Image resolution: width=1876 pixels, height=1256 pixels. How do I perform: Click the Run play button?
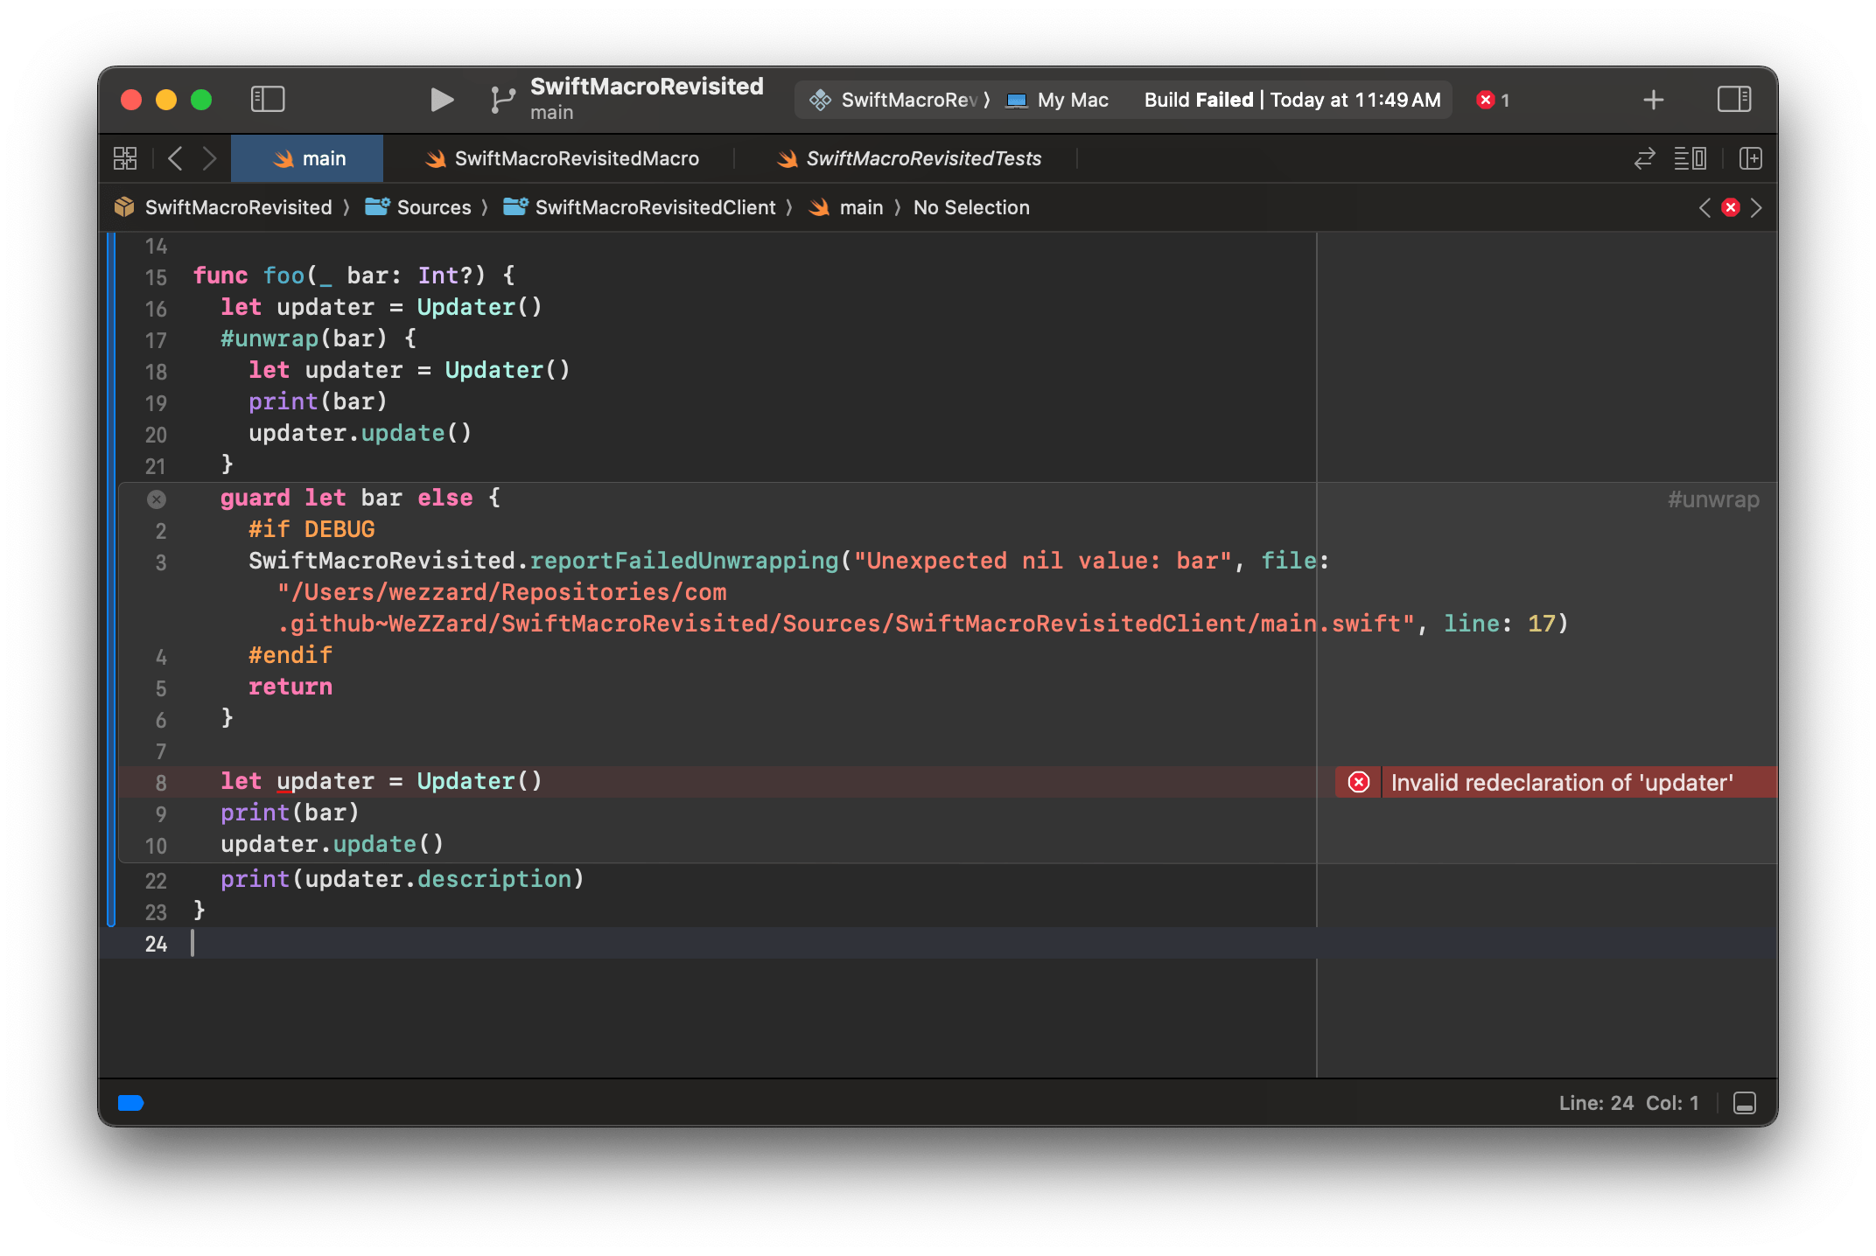pyautogui.click(x=441, y=100)
